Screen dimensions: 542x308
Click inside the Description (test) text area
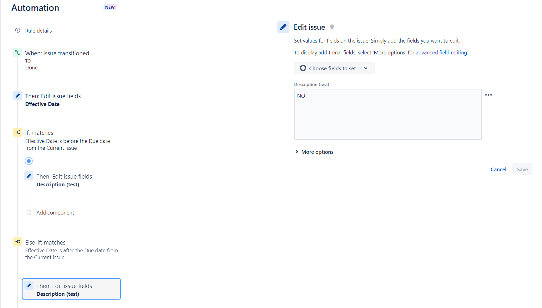pos(388,114)
